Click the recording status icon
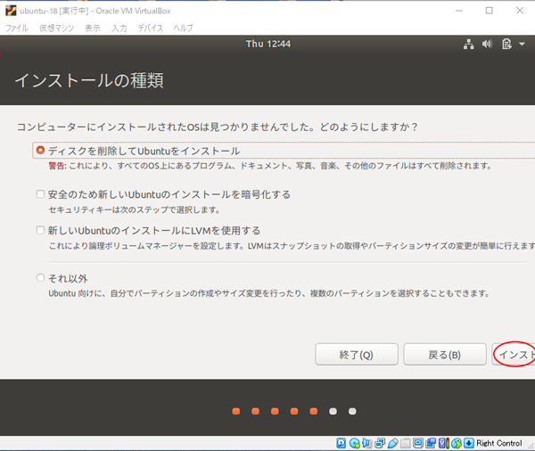The height and width of the screenshot is (451, 535). coord(431,443)
